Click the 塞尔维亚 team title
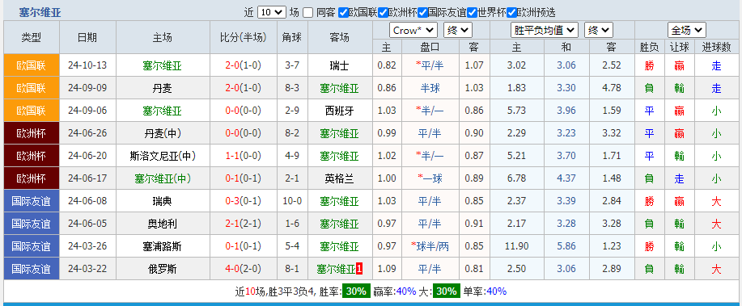Screen dimensions: 742x306 tap(40, 13)
